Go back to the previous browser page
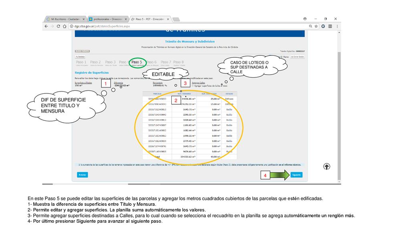Viewport: 410px width, 231px height. point(46,26)
